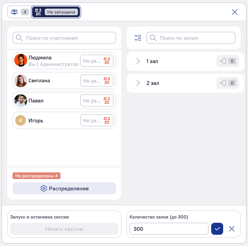The width and height of the screenshot is (248, 246).
Task: Open Светлана's room assignment dropdown
Action: pos(97,81)
